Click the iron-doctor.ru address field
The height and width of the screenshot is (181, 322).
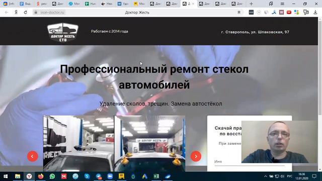52,12
